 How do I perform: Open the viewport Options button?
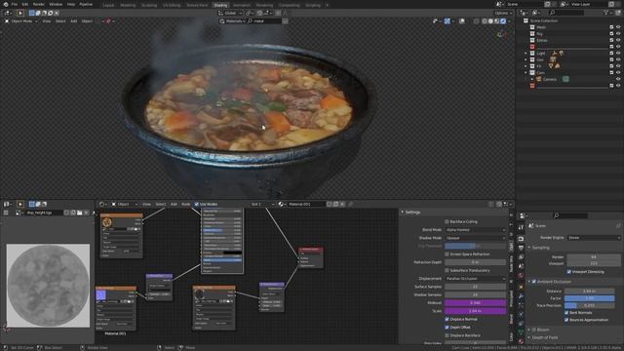503,13
